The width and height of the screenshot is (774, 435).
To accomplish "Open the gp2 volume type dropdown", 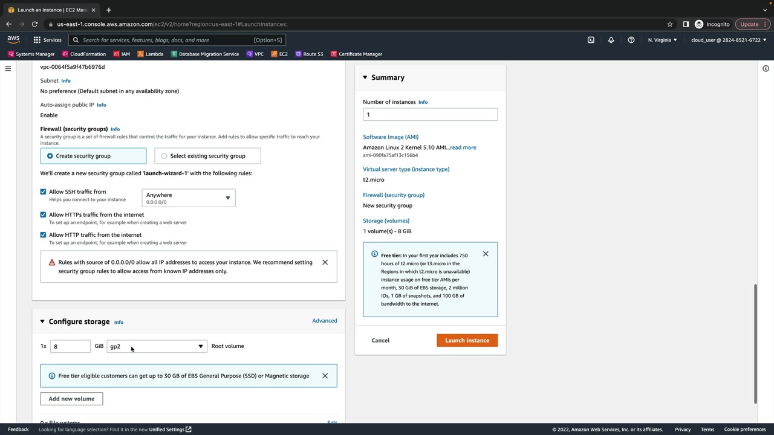I will coord(157,346).
